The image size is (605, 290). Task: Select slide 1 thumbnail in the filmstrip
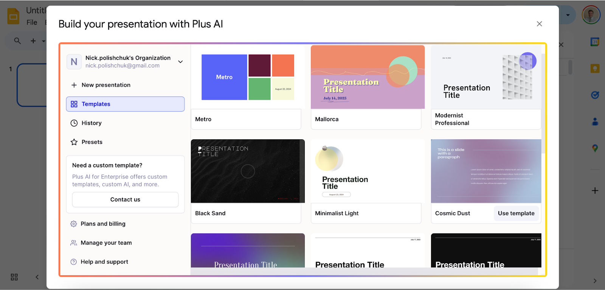click(x=32, y=85)
